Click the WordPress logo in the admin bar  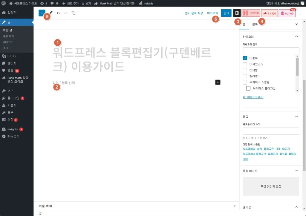(x=4, y=3)
